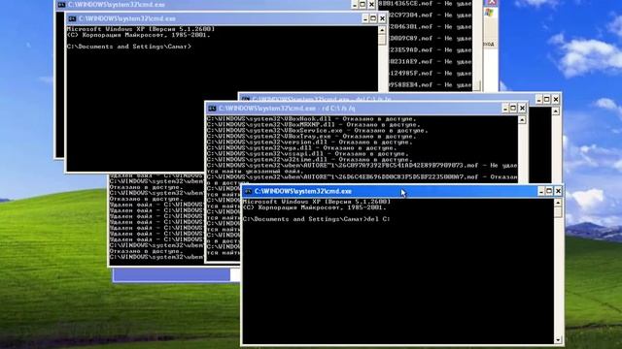Minimize the rearmost hidden-content cmd window
Image resolution: width=622 pixels, height=349 pixels.
(x=354, y=5)
